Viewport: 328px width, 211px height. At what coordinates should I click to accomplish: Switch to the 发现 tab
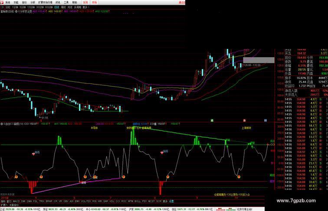pyautogui.click(x=85, y=3)
